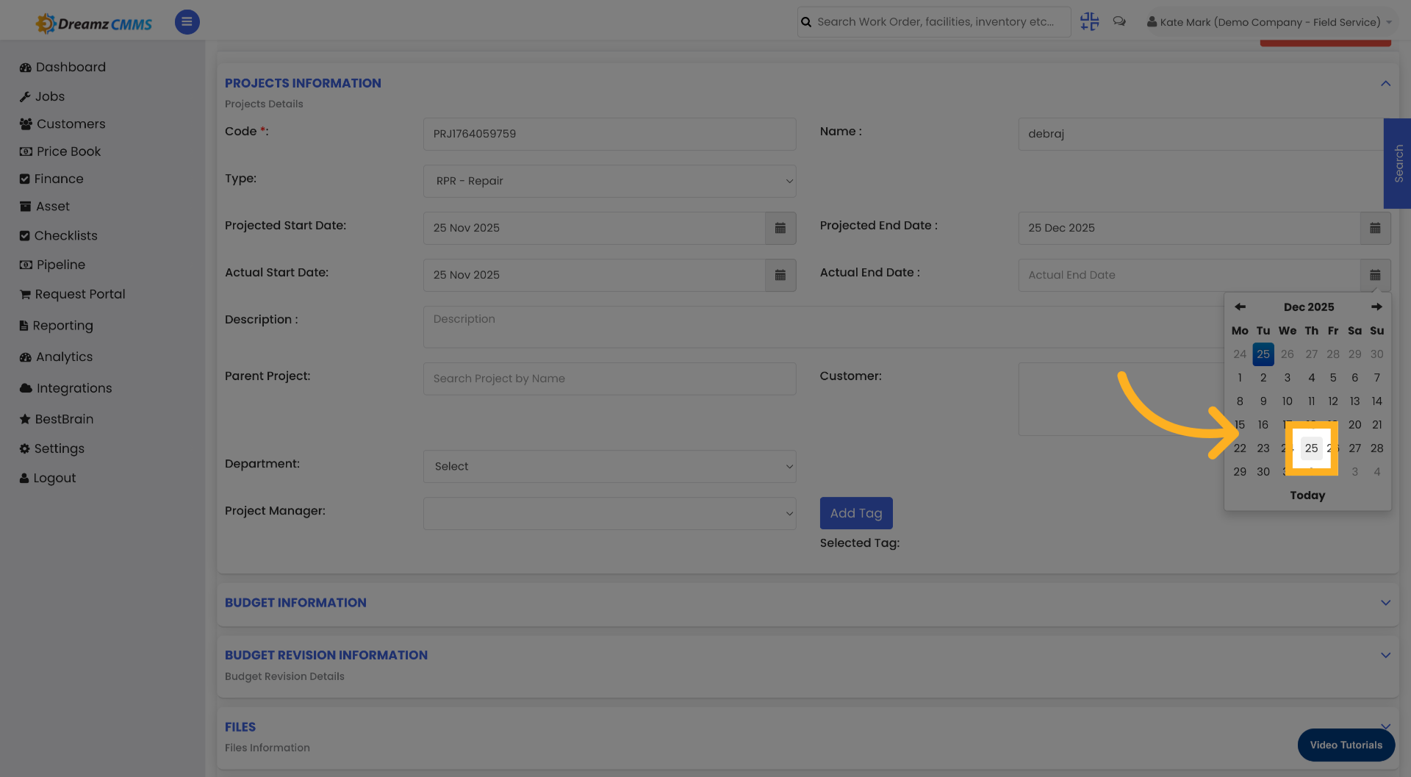Select December 25 in the calendar

pyautogui.click(x=1311, y=448)
